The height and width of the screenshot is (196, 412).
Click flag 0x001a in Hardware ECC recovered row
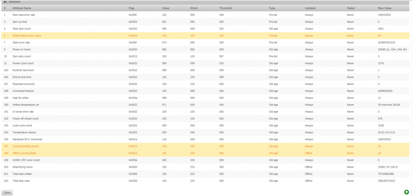(133, 139)
